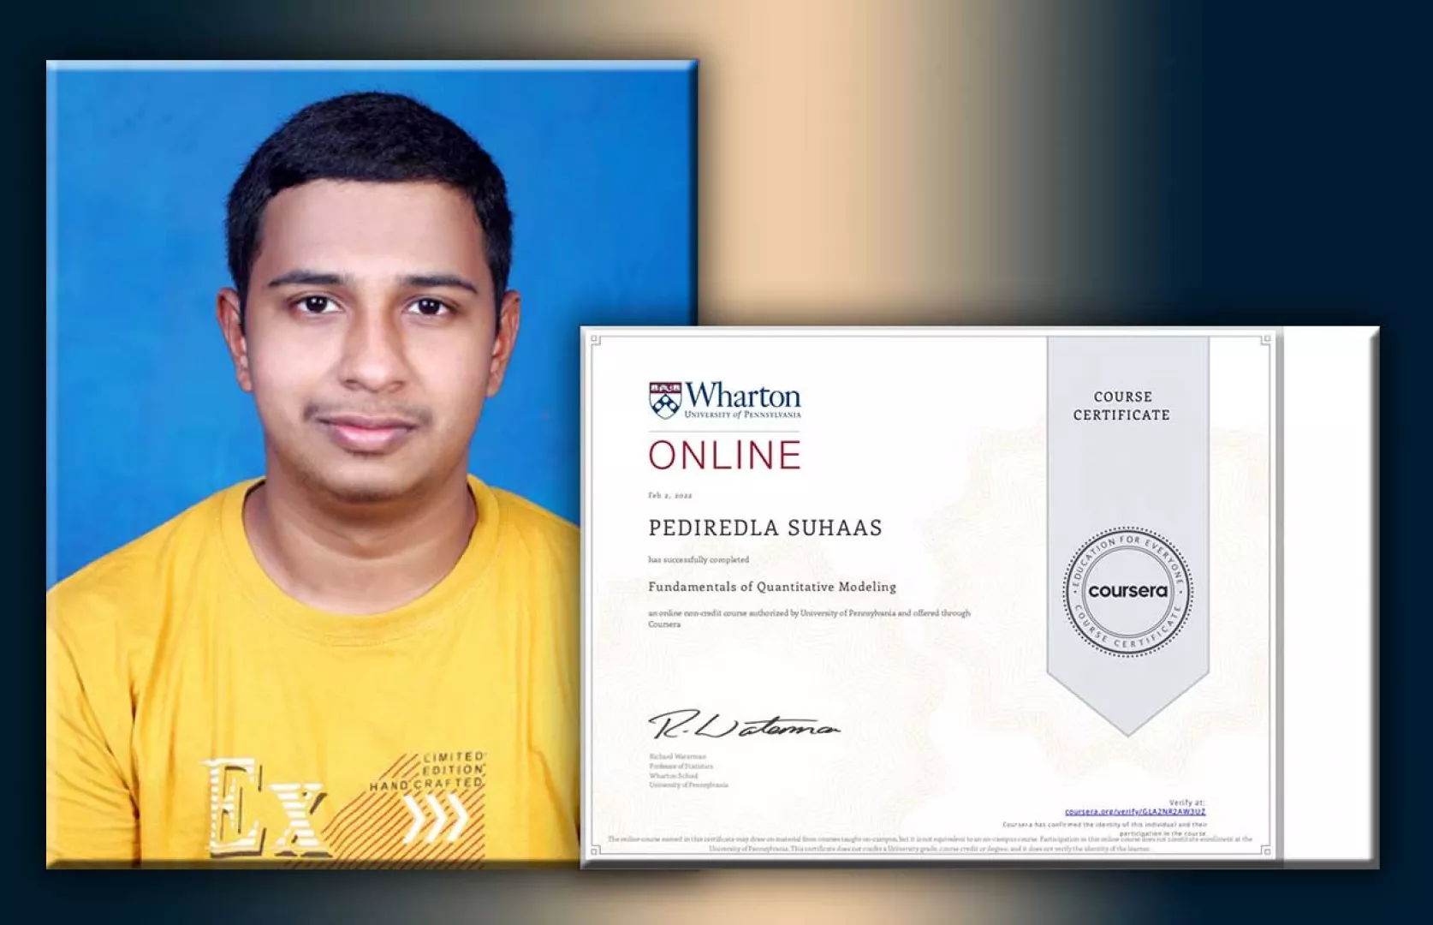This screenshot has height=925, width=1433.
Task: Click the "COURSE CERTIFICATE" heading
Action: pos(1123,405)
